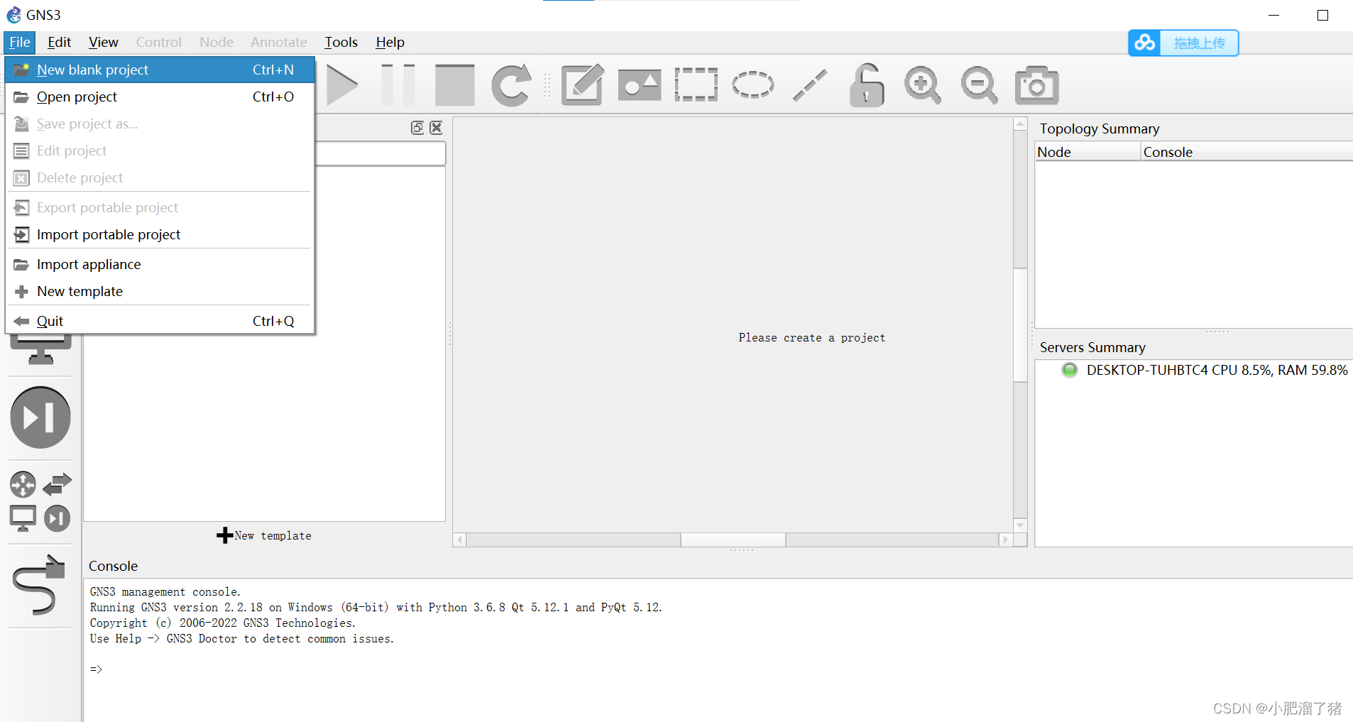Open the Edit menu
Viewport: 1353px width, 722px height.
coord(59,42)
